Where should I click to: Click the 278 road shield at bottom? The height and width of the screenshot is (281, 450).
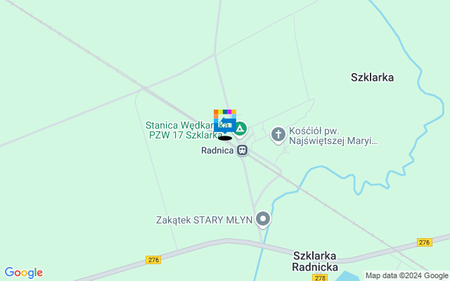click(x=320, y=277)
